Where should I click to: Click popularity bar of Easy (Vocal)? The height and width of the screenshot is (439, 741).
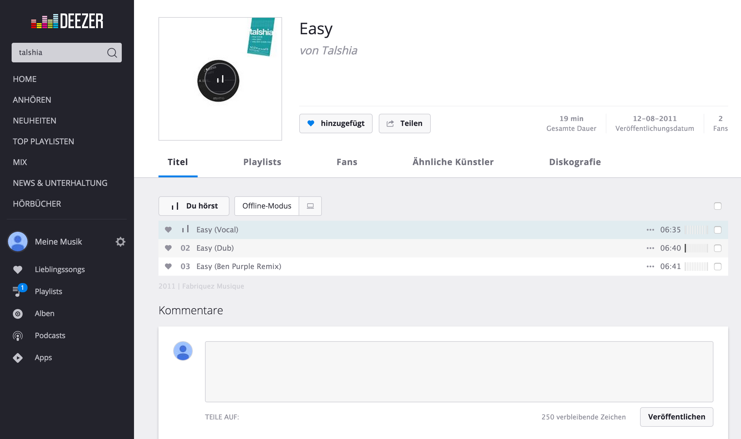pos(696,230)
